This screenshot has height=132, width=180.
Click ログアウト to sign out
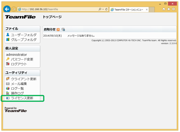[x=19, y=64]
